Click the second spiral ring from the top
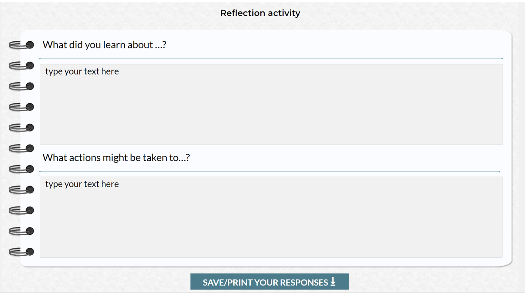The height and width of the screenshot is (295, 525). pyautogui.click(x=21, y=66)
